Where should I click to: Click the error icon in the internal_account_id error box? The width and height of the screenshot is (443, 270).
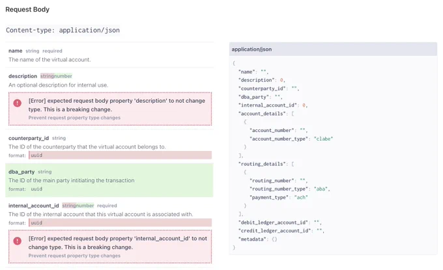click(17, 241)
